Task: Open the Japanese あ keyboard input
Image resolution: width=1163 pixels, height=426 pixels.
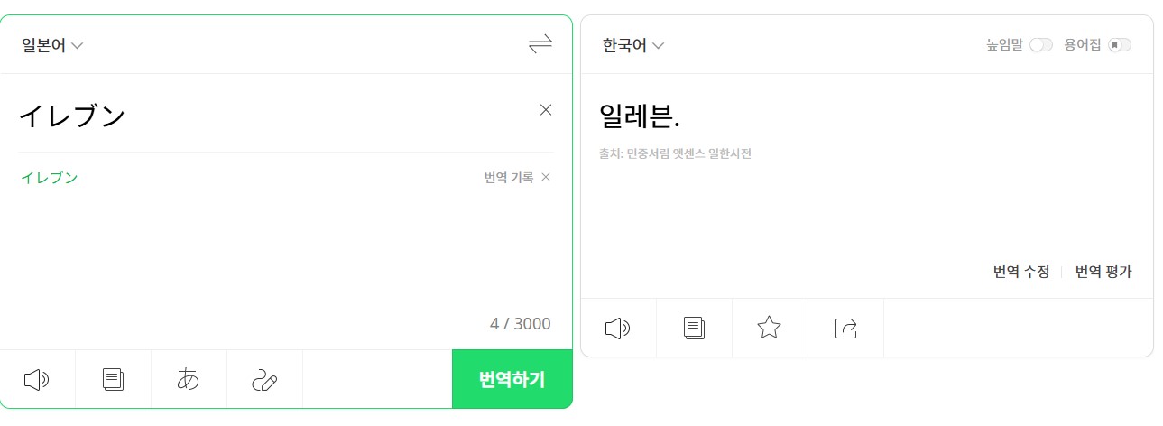Action: tap(189, 380)
